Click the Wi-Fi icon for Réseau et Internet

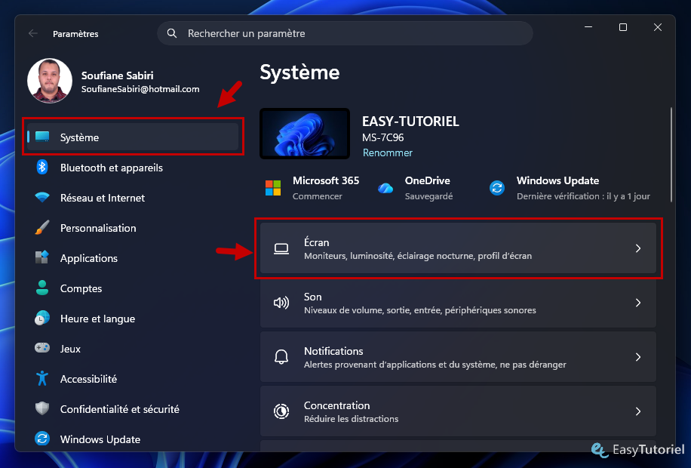click(42, 197)
